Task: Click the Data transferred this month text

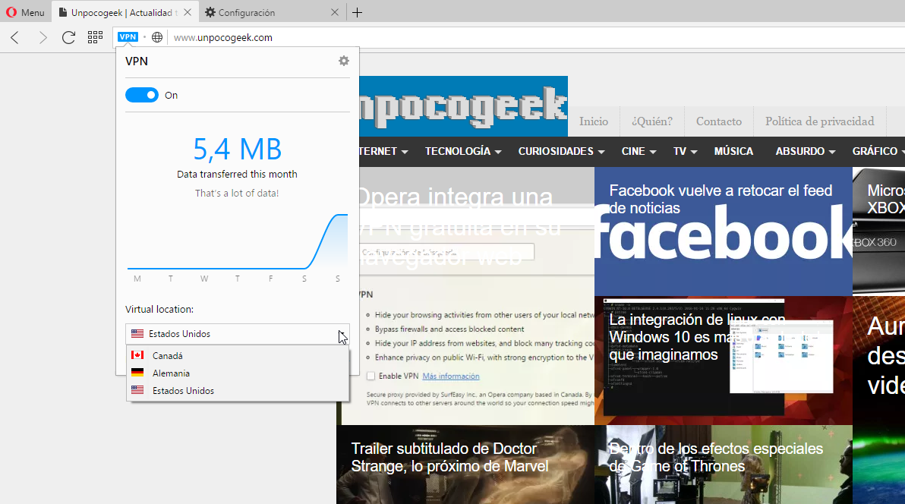Action: tap(237, 175)
